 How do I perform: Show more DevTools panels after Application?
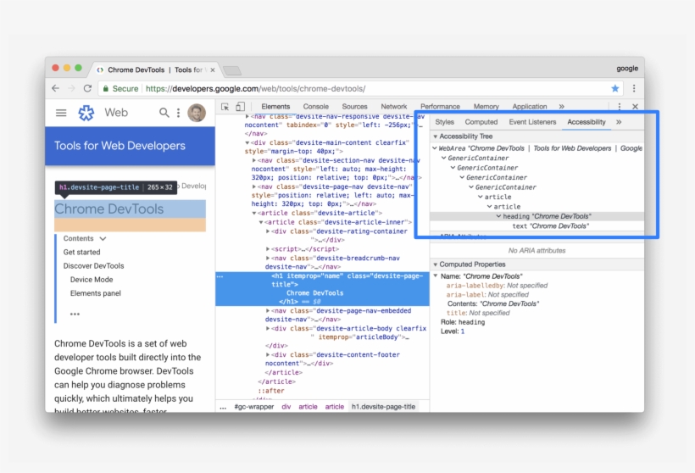561,107
